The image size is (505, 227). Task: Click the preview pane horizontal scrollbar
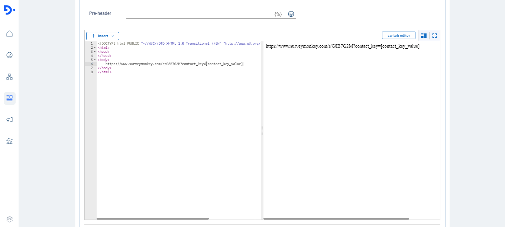coord(336,218)
